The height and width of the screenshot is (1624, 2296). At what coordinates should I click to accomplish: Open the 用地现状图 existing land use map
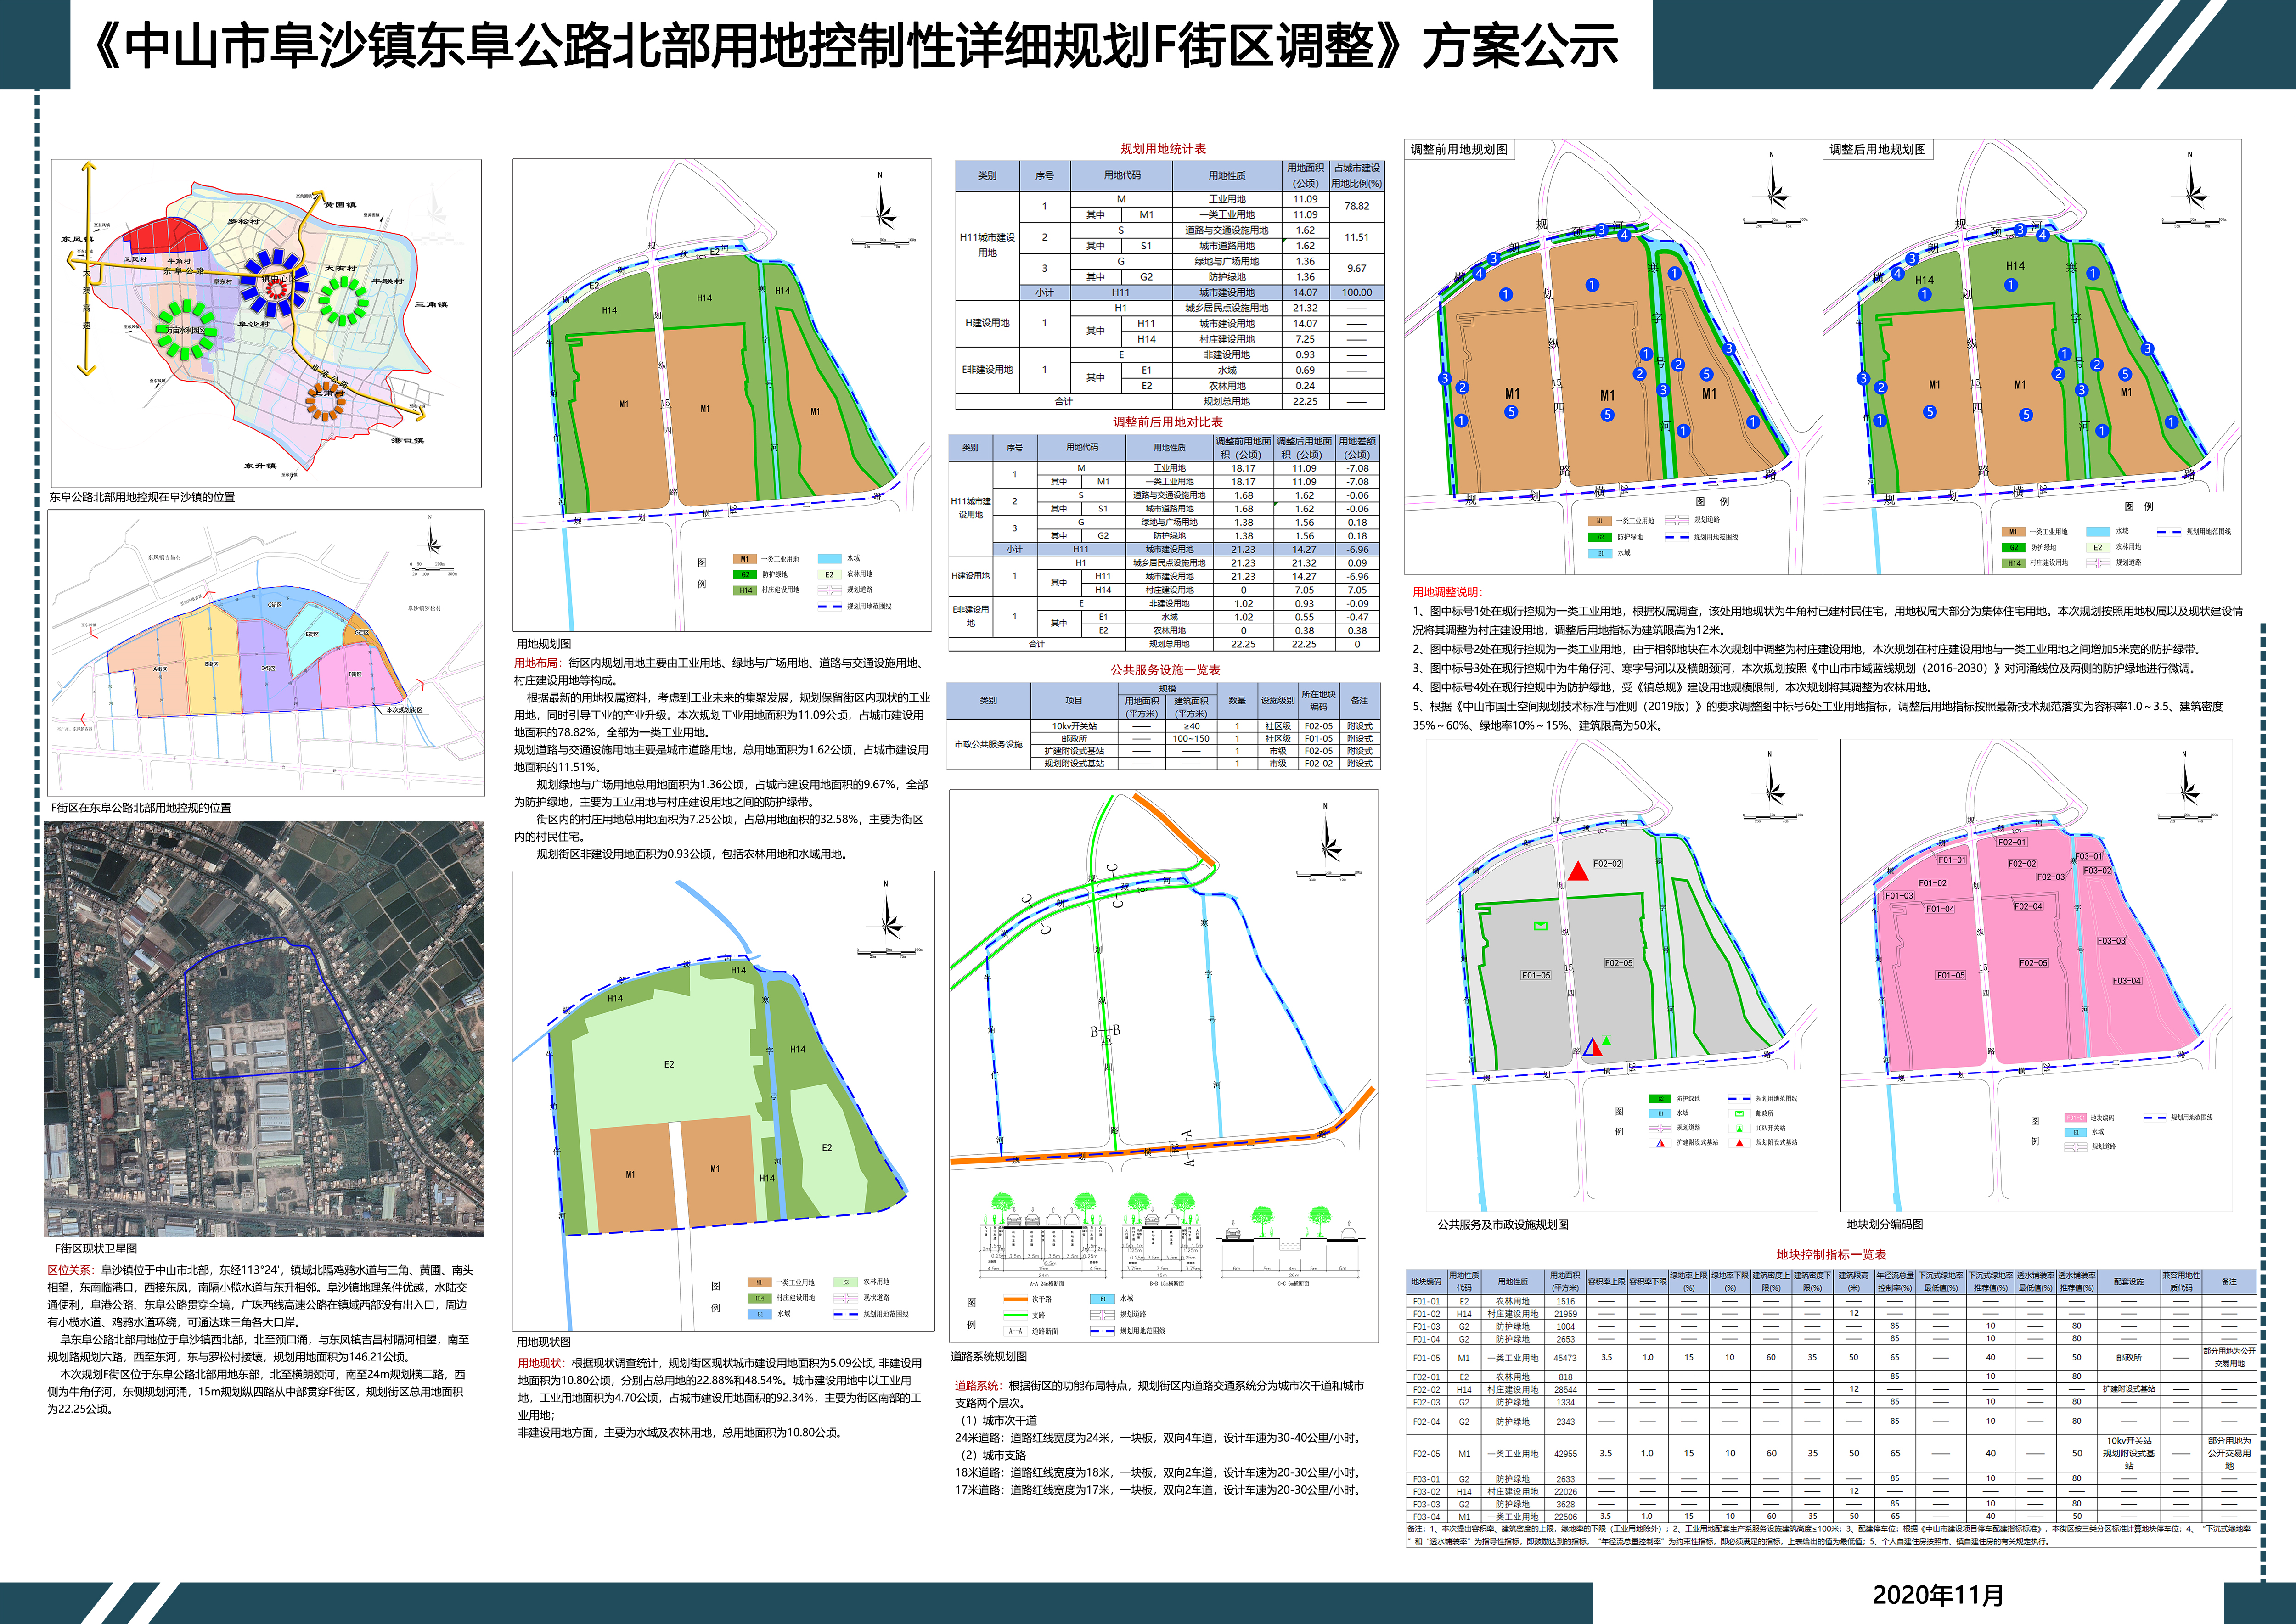click(723, 1102)
